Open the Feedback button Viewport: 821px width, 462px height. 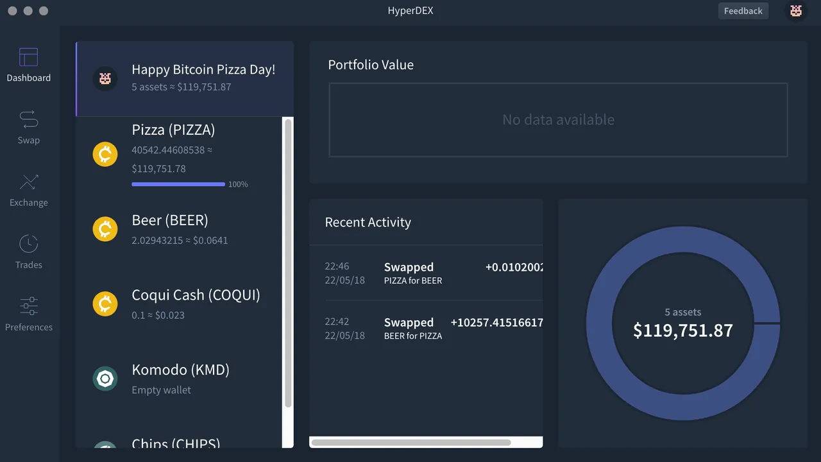743,11
